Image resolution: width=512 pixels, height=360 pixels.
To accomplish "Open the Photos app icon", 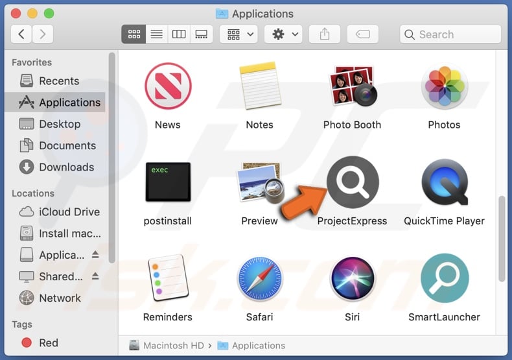I will 445,86.
